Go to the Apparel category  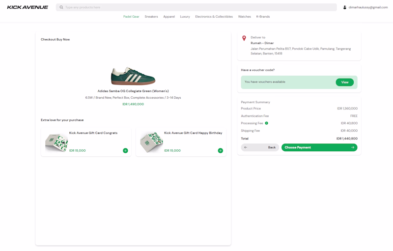pos(169,17)
